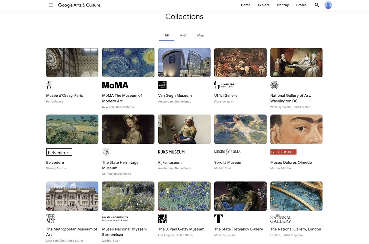Open the Museo Dolores Olmedo title link
Viewport: 369px width, 244px height.
click(291, 162)
